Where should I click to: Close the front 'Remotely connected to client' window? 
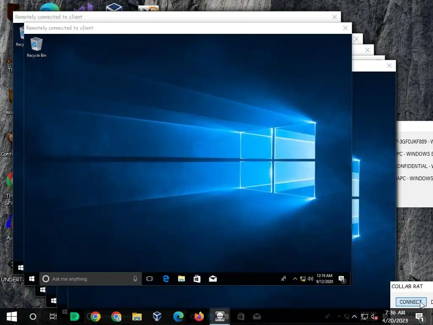click(345, 28)
